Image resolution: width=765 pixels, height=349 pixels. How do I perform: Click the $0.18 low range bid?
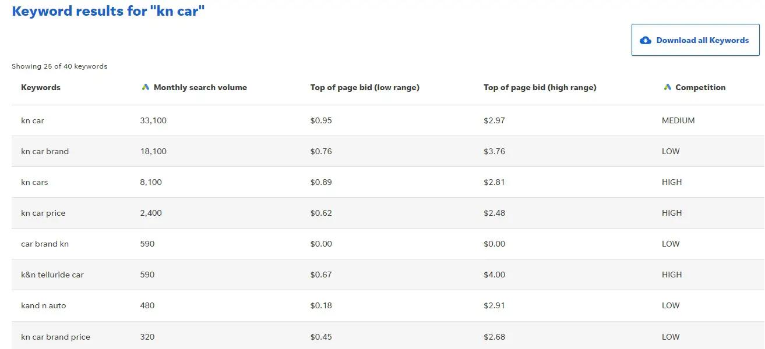(321, 305)
